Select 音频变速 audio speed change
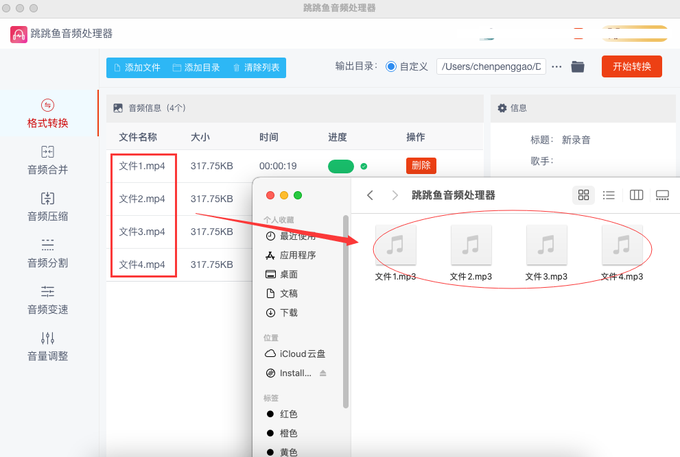680x457 pixels. tap(48, 300)
